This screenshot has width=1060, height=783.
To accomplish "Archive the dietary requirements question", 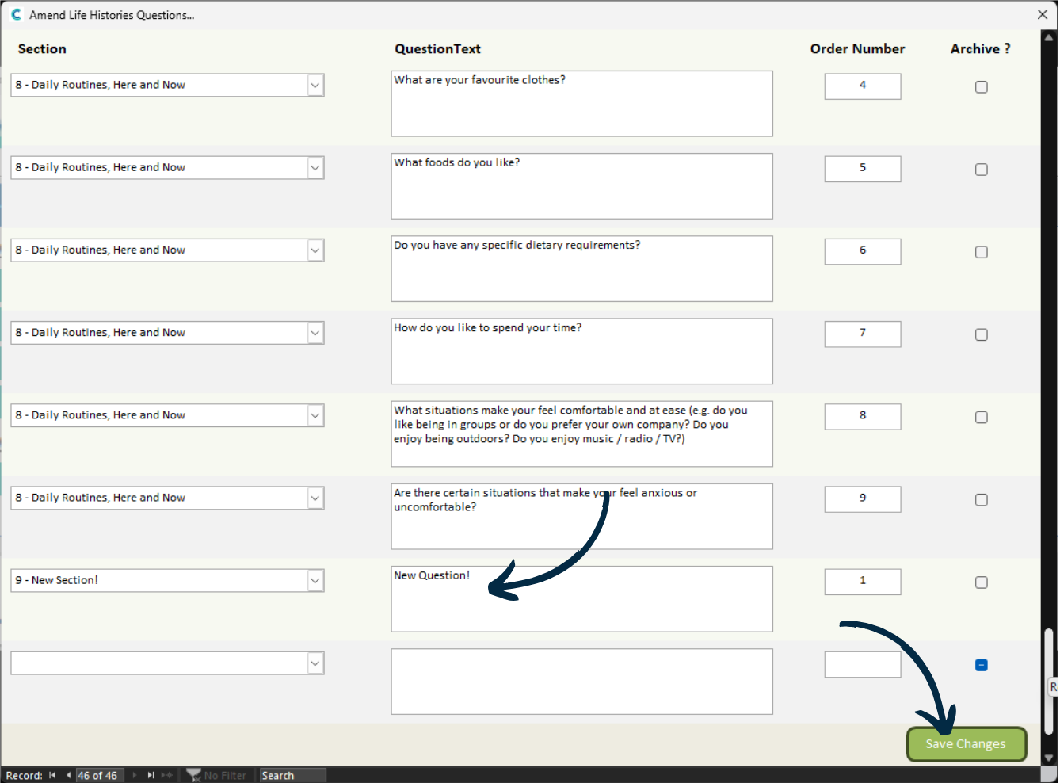I will coord(981,252).
